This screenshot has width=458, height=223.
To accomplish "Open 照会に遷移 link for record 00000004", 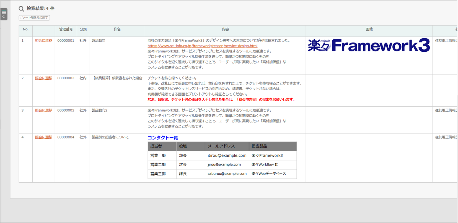I will (43, 137).
